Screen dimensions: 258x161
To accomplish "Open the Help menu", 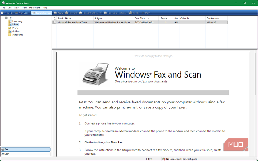I will [45, 8].
